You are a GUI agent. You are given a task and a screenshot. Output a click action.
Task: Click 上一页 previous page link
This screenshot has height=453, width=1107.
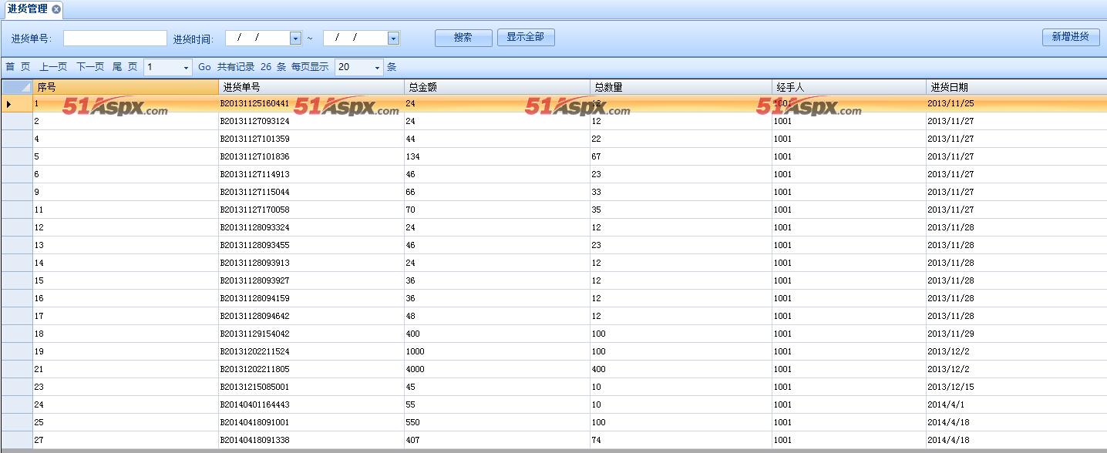pos(53,67)
